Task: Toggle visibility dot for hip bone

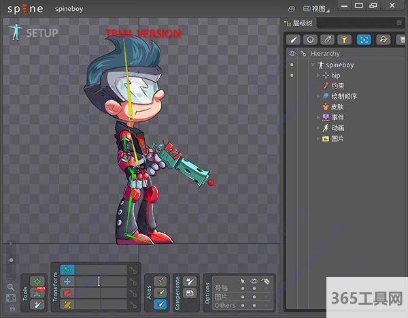Action: click(x=292, y=76)
